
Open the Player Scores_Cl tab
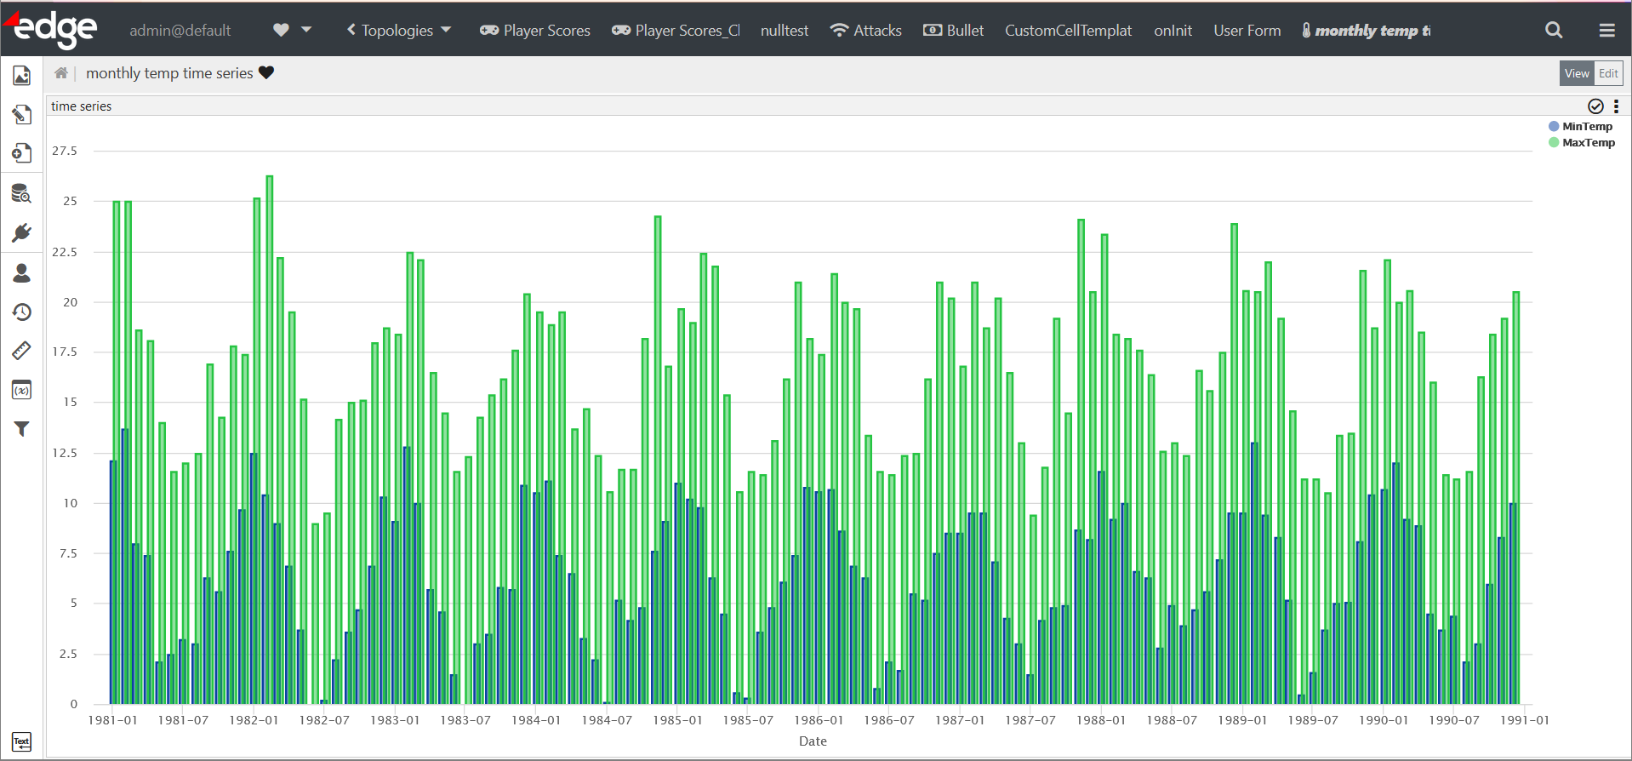[x=676, y=31]
